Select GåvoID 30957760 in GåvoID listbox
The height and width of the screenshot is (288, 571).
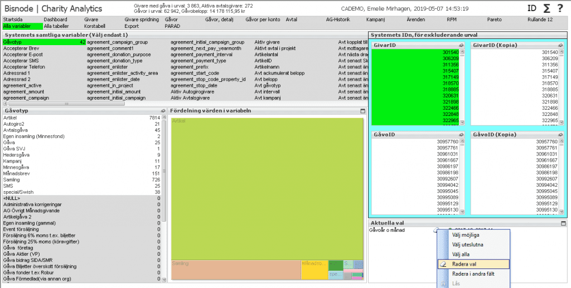(415, 141)
